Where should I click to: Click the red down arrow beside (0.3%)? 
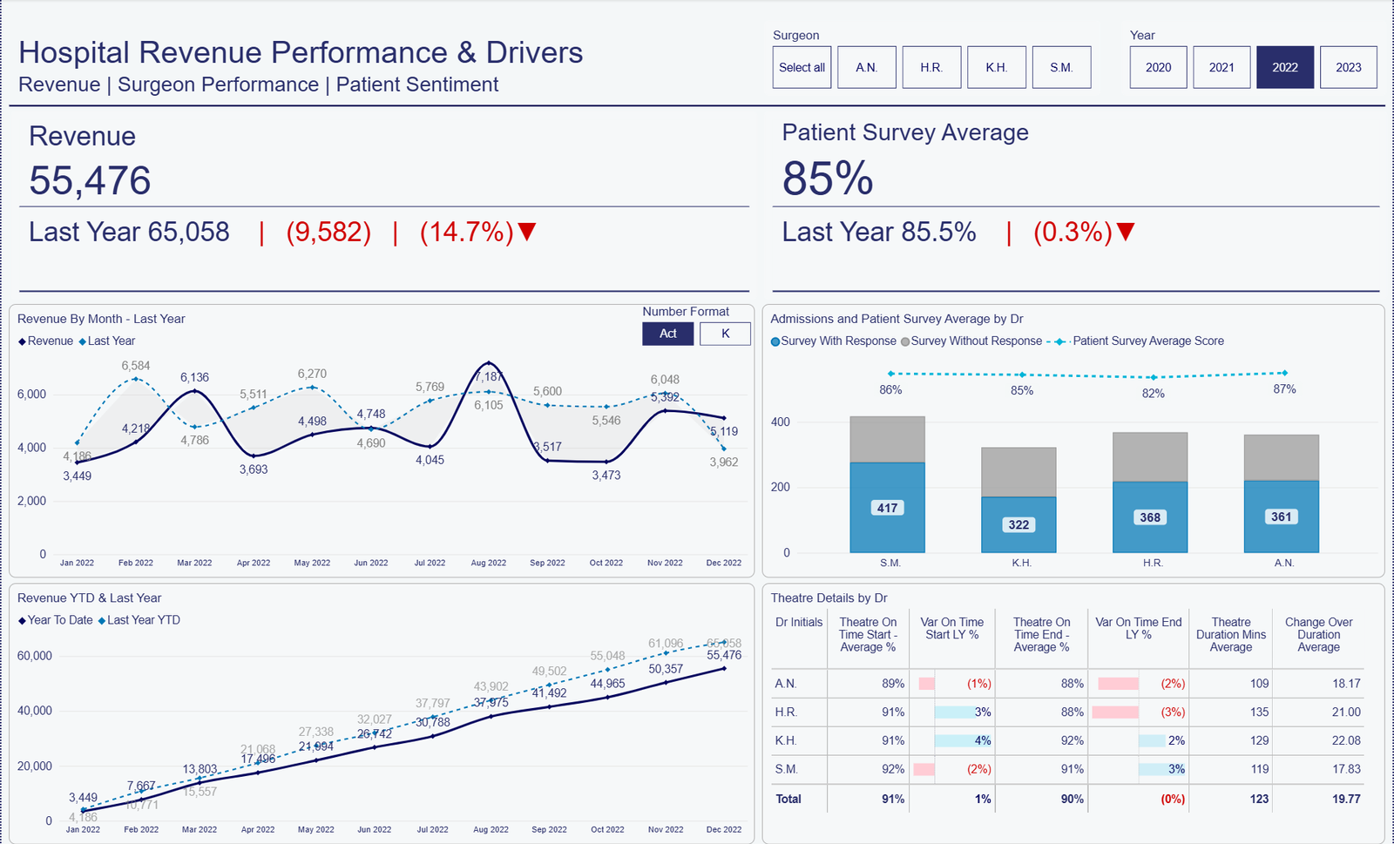[x=1126, y=232]
